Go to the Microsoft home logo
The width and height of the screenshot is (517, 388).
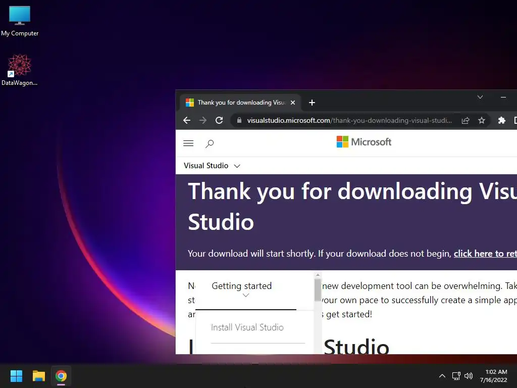tap(364, 142)
